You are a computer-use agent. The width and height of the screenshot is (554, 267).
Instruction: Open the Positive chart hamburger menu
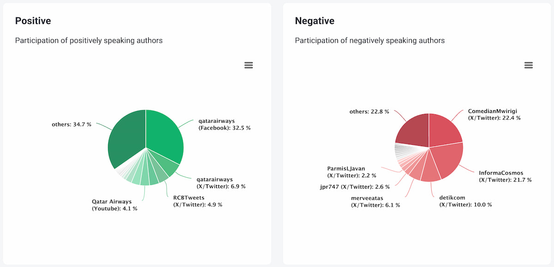[248, 65]
